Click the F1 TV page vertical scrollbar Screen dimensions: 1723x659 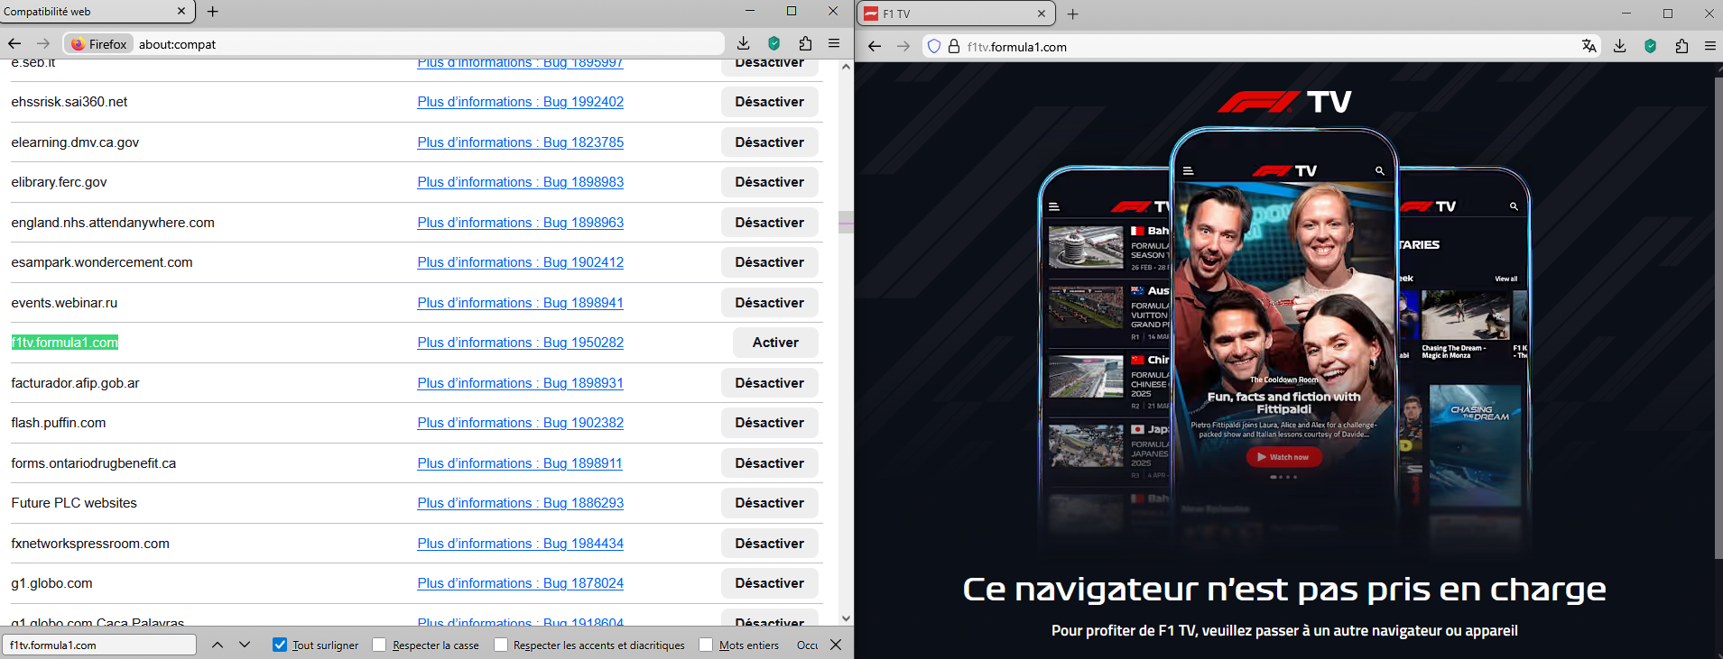tap(1718, 317)
